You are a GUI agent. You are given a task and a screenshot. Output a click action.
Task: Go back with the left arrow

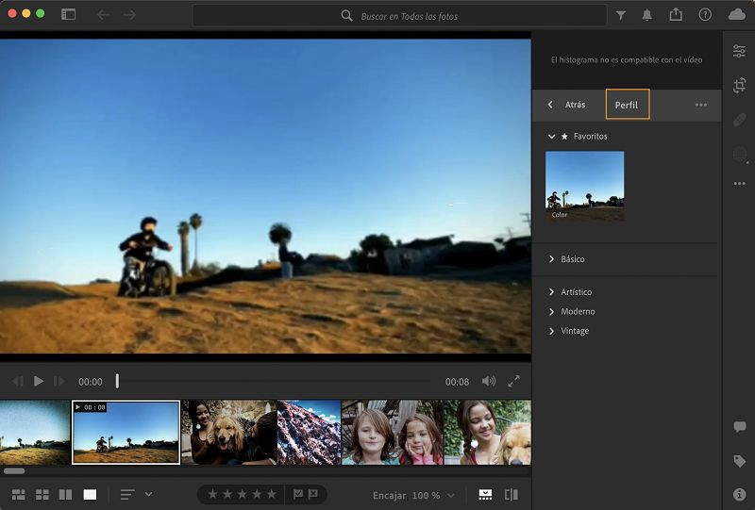point(103,15)
